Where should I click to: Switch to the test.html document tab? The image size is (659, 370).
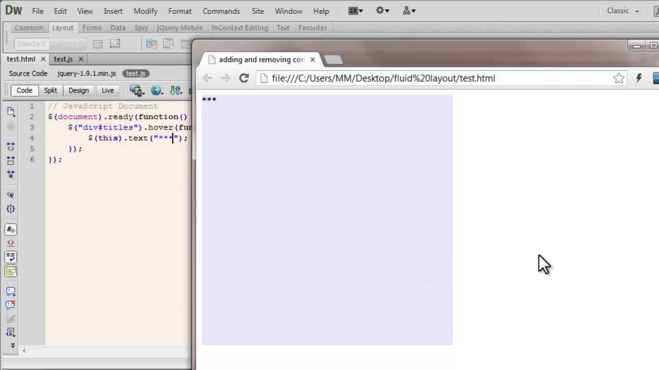(21, 59)
